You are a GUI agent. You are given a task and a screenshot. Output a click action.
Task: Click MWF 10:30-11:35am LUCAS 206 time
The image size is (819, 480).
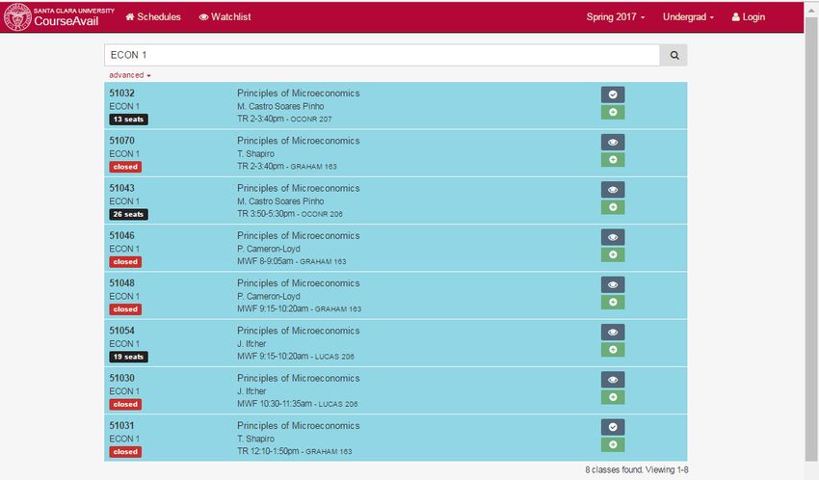(297, 404)
